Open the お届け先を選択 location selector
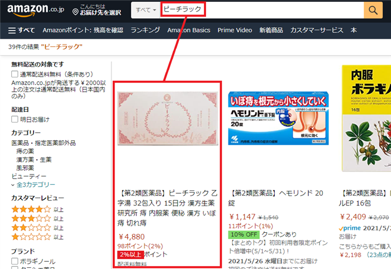The height and width of the screenshot is (269, 391). [97, 10]
